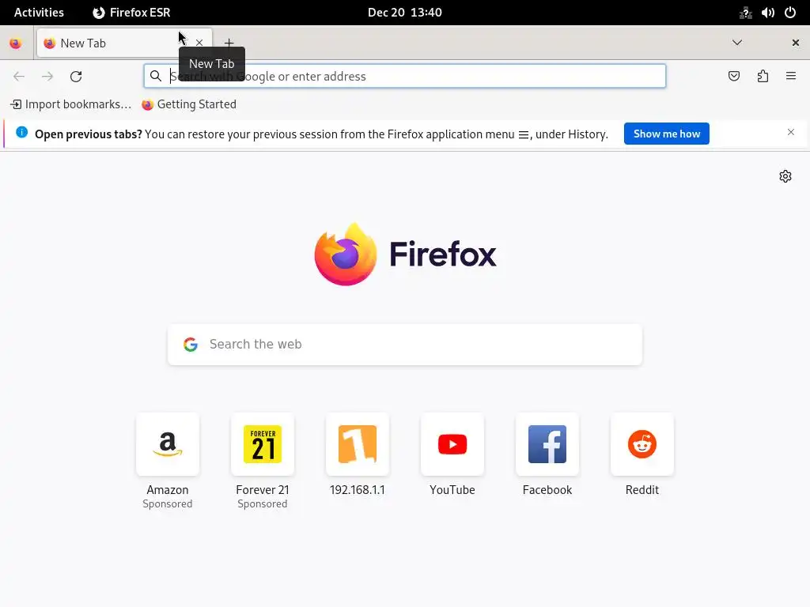Screen dimensions: 810x607
Task: Open a new tab with plus button
Action: (229, 43)
